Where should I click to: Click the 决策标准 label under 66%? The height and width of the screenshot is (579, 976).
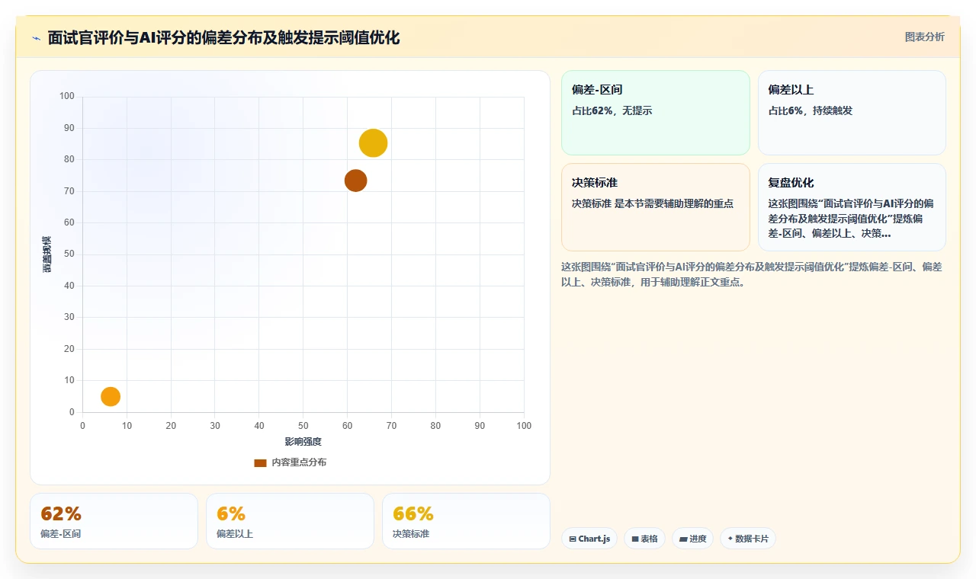[x=411, y=534]
